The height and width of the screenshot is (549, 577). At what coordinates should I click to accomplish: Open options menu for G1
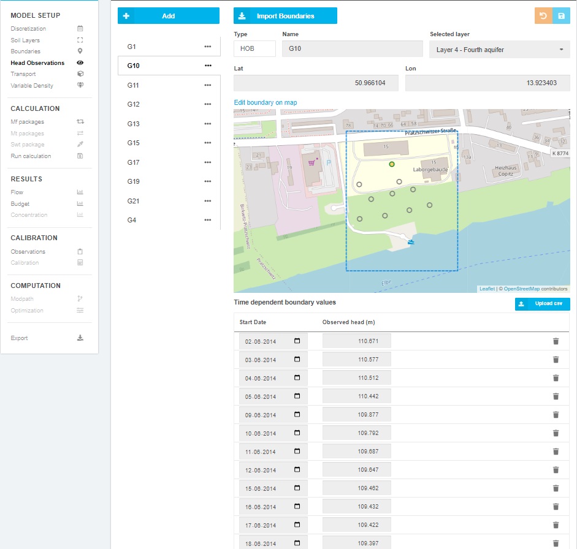208,47
